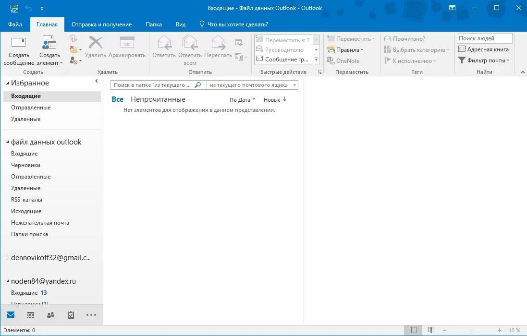527x336 pixels.
Task: Switch to Mail view in navigation bar
Action: point(11,315)
